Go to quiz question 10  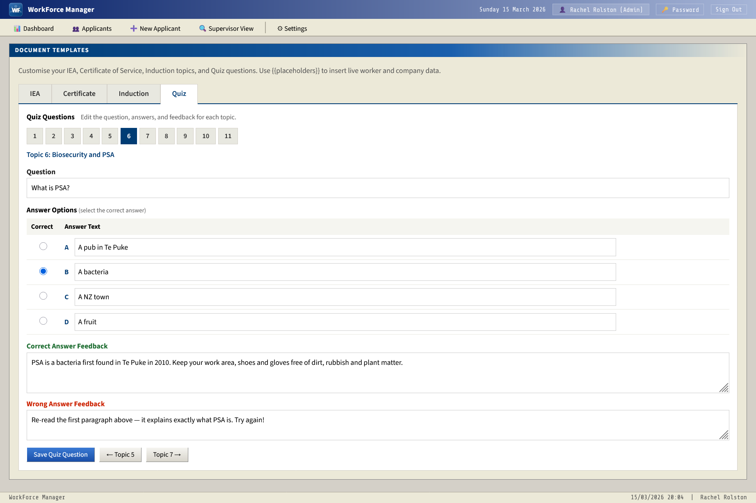click(206, 136)
